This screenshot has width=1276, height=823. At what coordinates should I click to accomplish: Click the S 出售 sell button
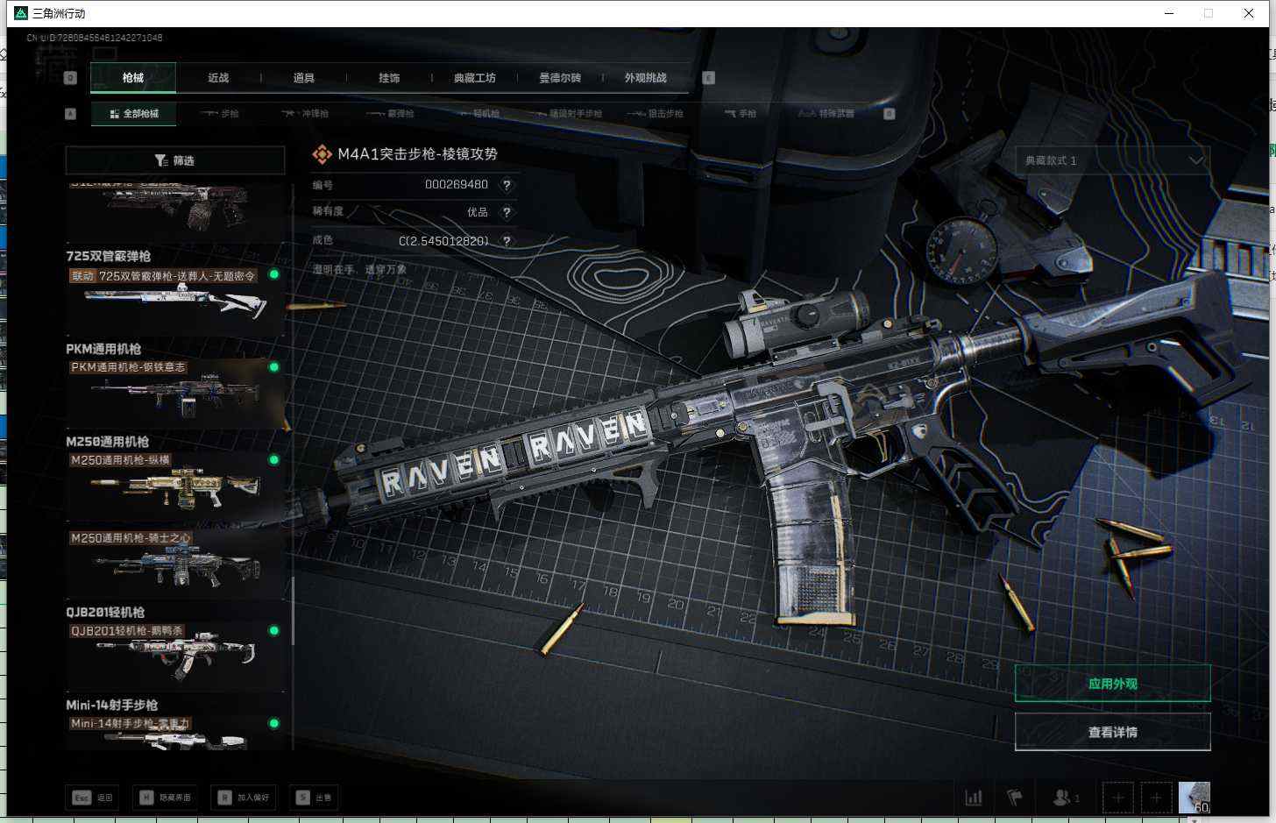tap(315, 798)
